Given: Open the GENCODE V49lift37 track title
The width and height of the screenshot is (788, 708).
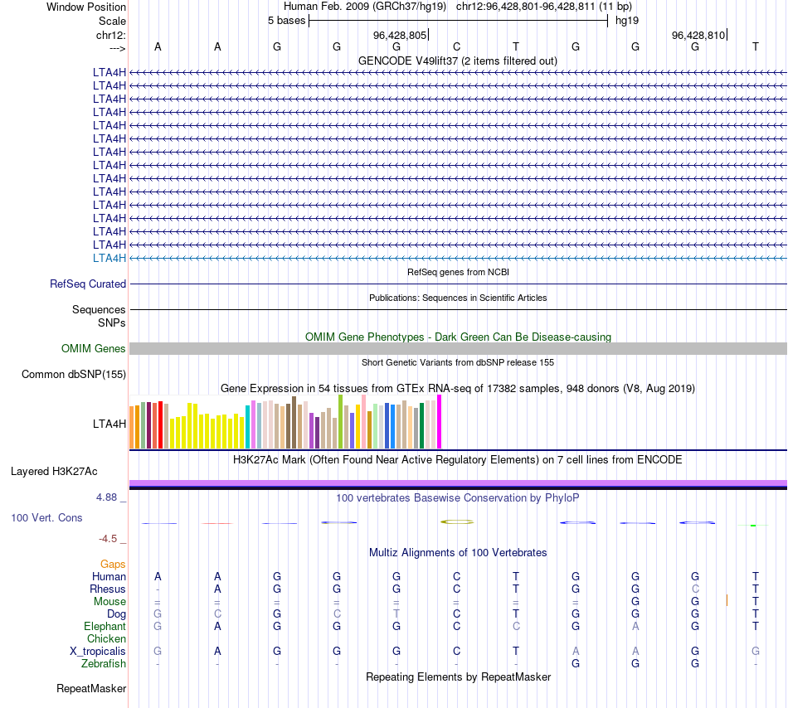Looking at the screenshot, I should pos(457,61).
